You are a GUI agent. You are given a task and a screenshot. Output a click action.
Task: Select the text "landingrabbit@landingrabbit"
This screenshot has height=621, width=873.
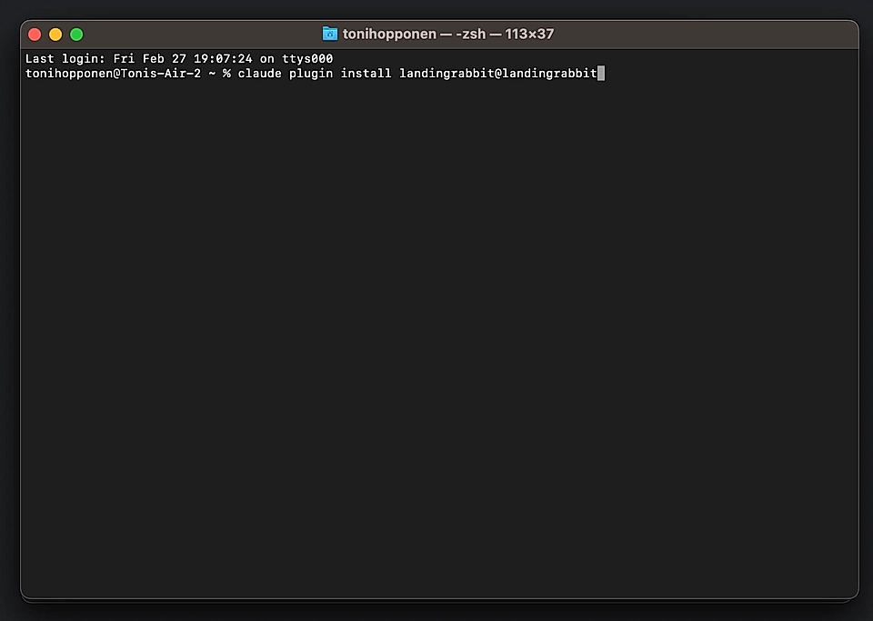(x=498, y=74)
